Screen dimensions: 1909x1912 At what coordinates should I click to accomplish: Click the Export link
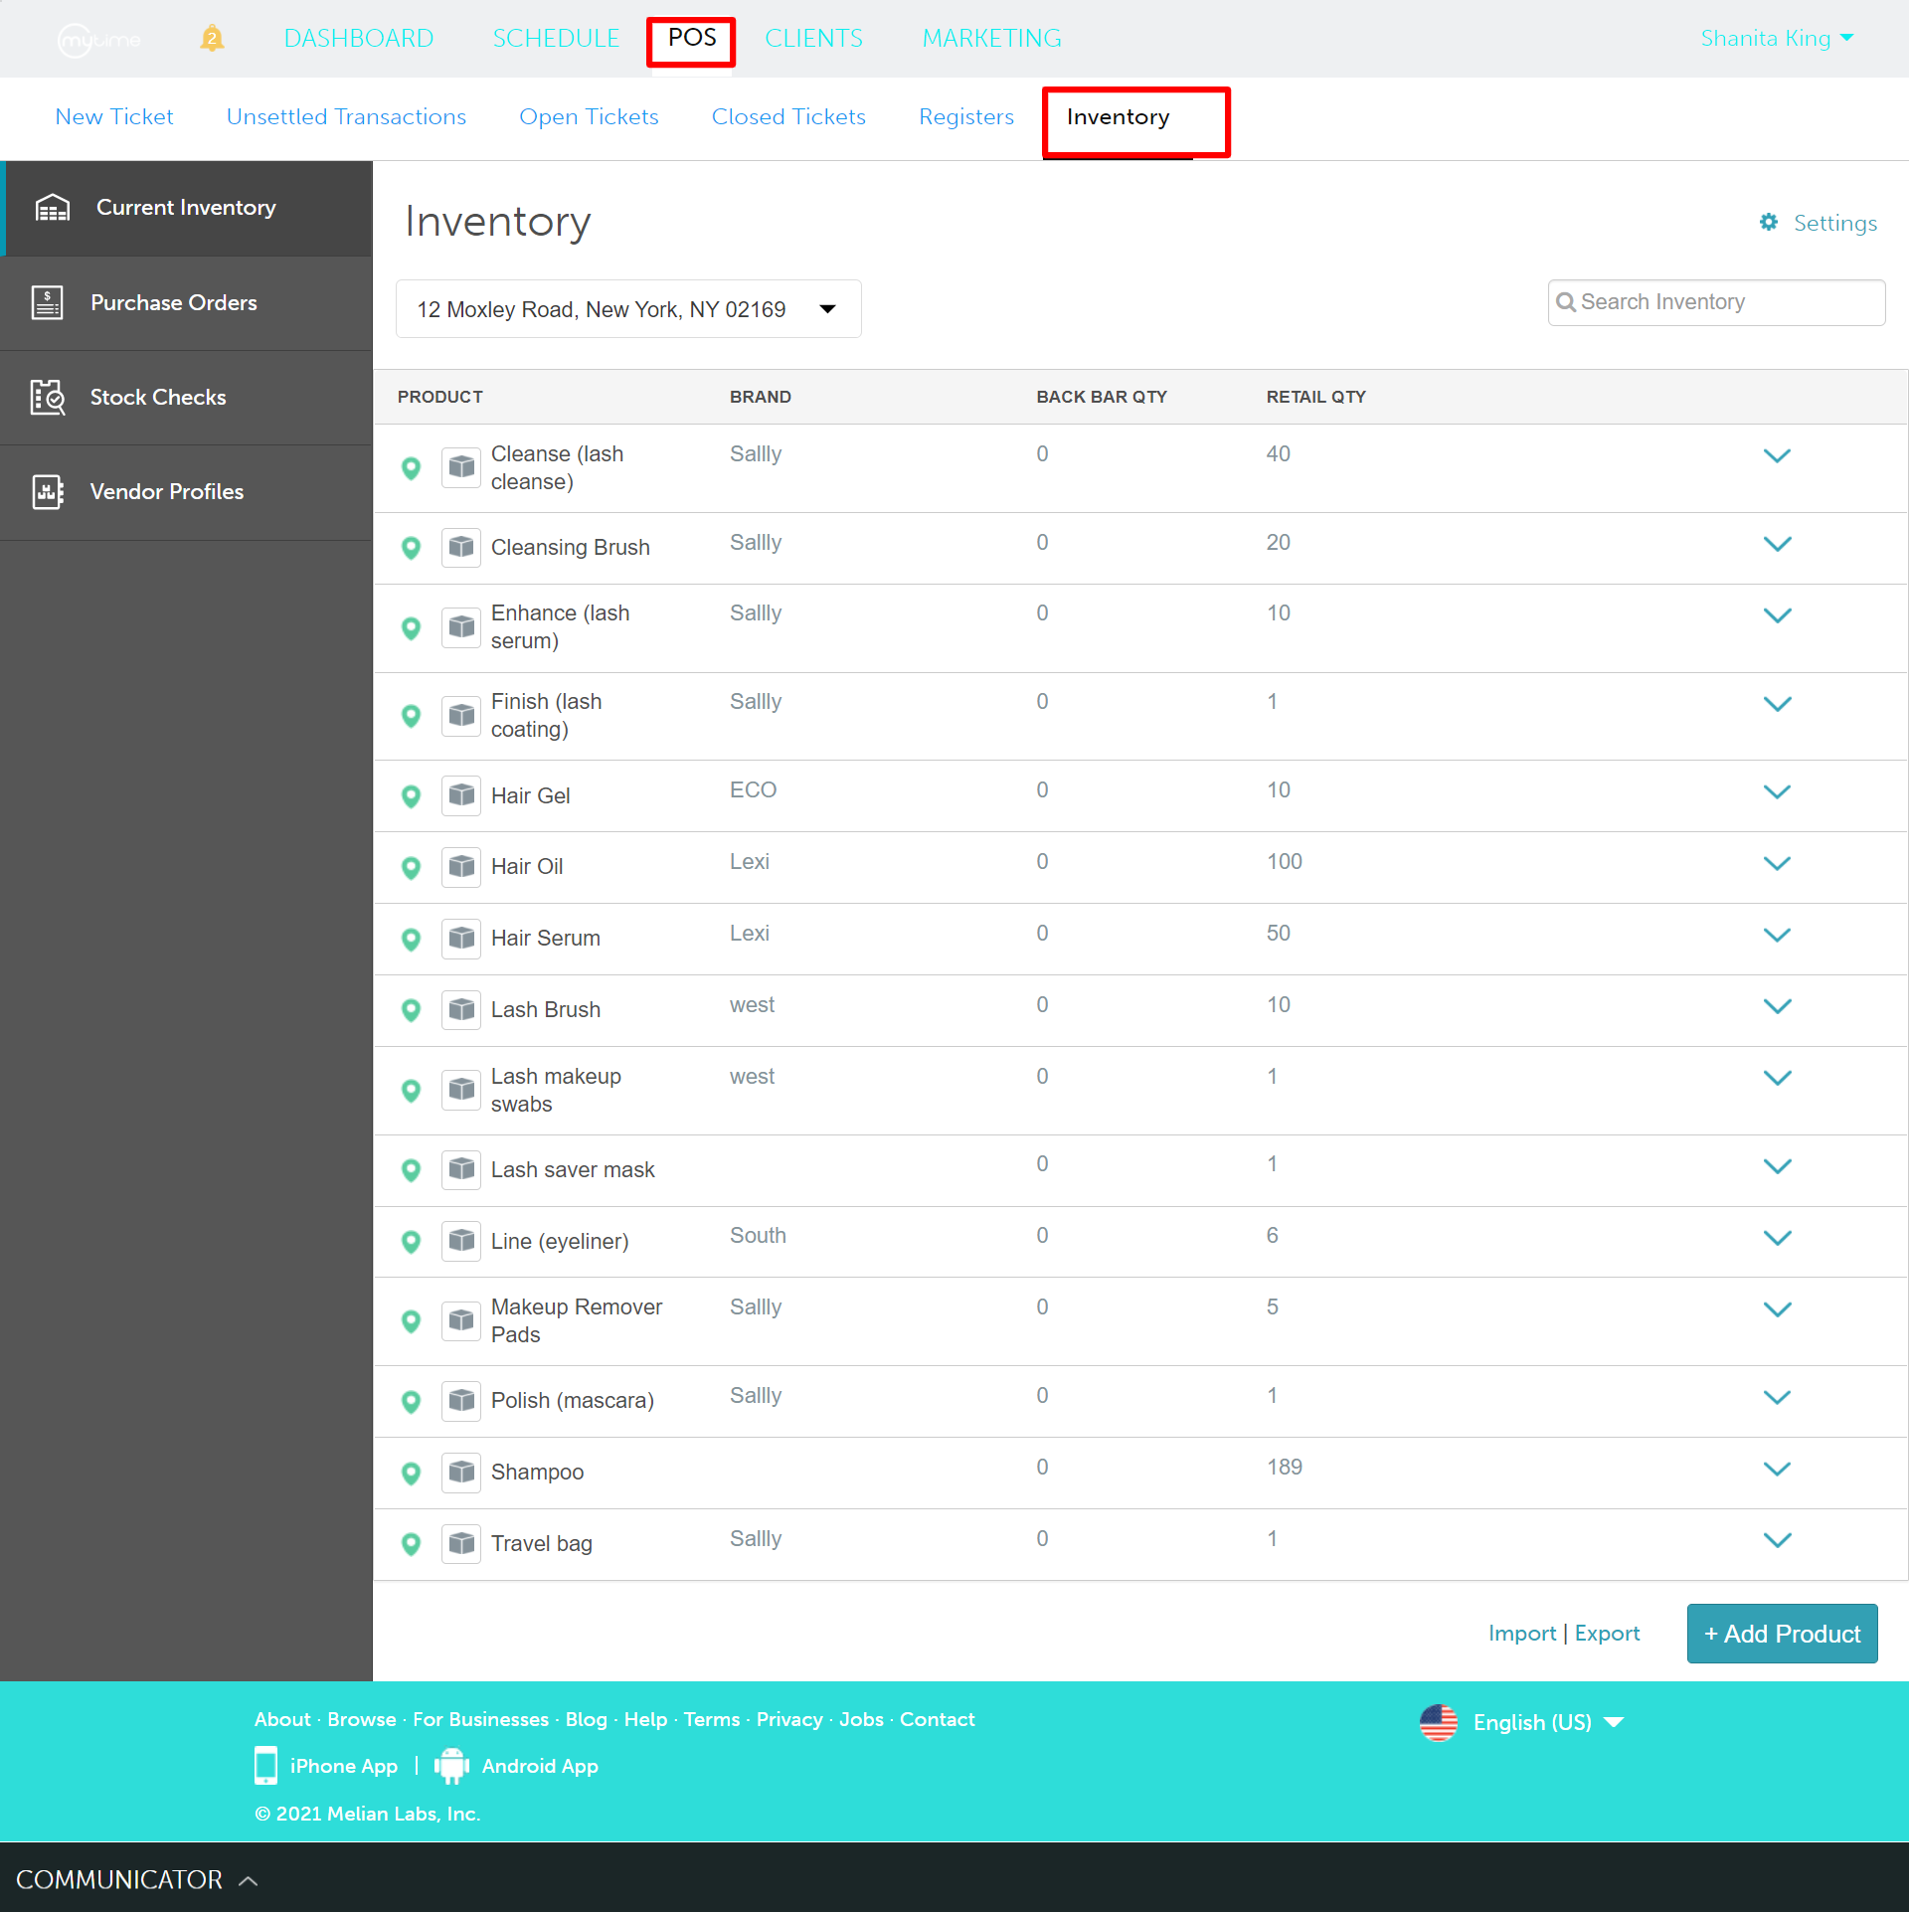[1607, 1634]
